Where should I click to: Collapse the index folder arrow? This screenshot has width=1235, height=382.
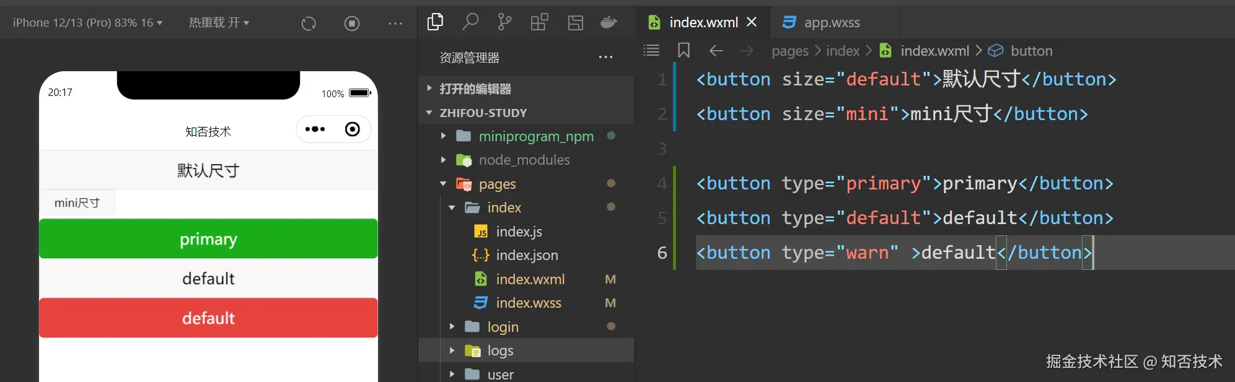pyautogui.click(x=452, y=207)
